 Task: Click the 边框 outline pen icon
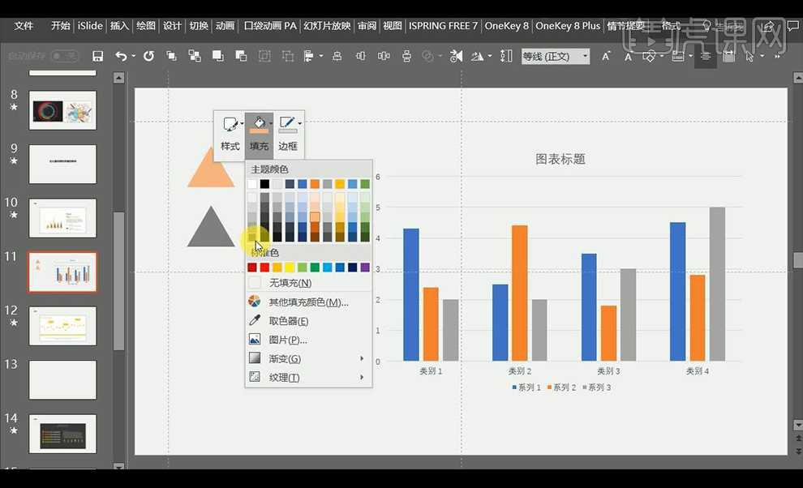tap(287, 123)
